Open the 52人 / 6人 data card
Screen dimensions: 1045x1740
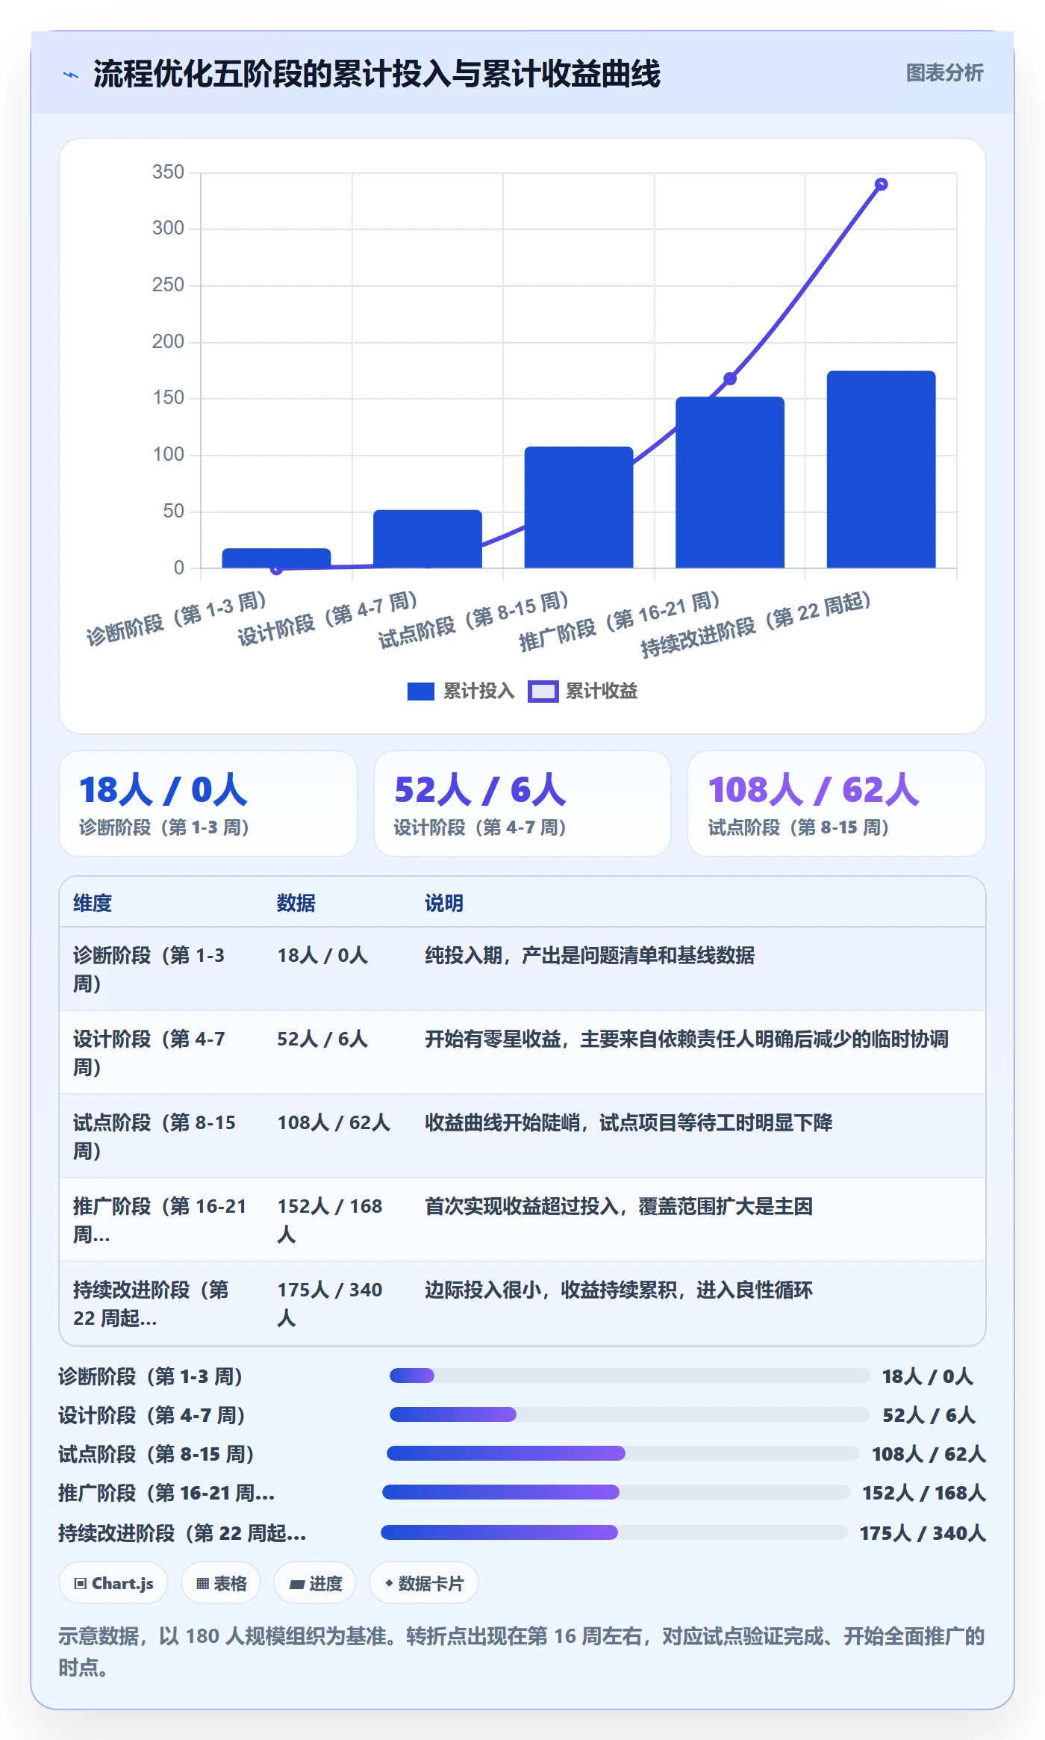click(522, 804)
